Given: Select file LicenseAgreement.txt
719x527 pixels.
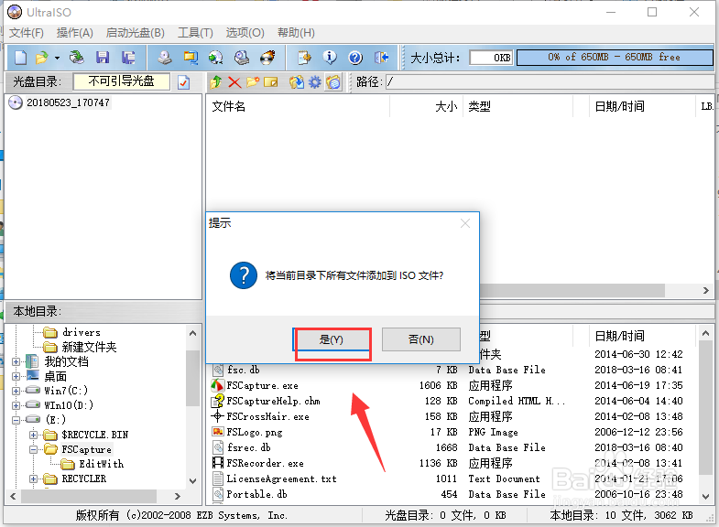Looking at the screenshot, I should coord(281,479).
